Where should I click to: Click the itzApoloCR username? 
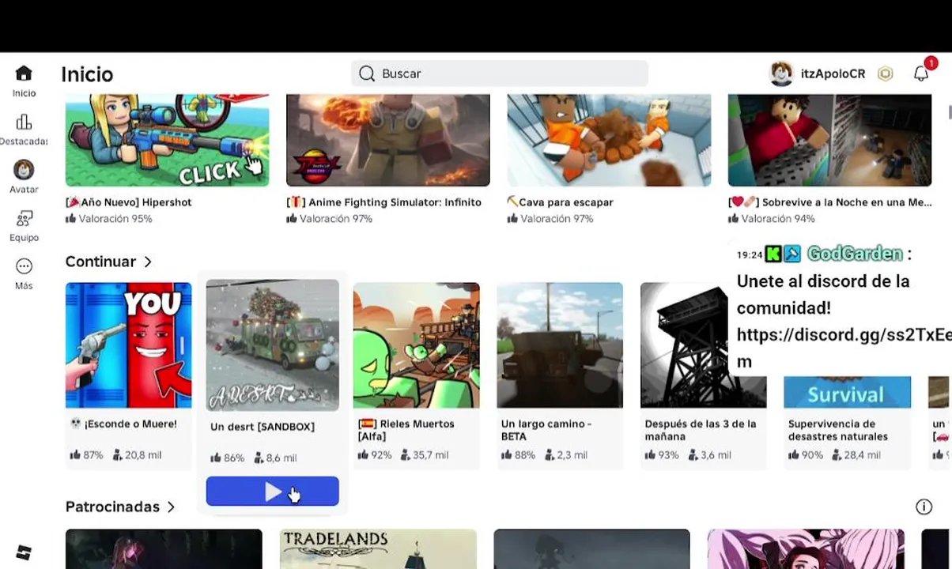coord(833,73)
